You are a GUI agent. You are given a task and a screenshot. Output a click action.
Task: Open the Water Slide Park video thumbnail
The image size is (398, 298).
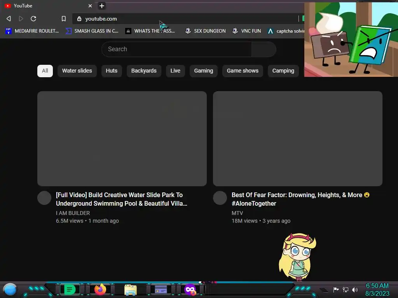122,139
